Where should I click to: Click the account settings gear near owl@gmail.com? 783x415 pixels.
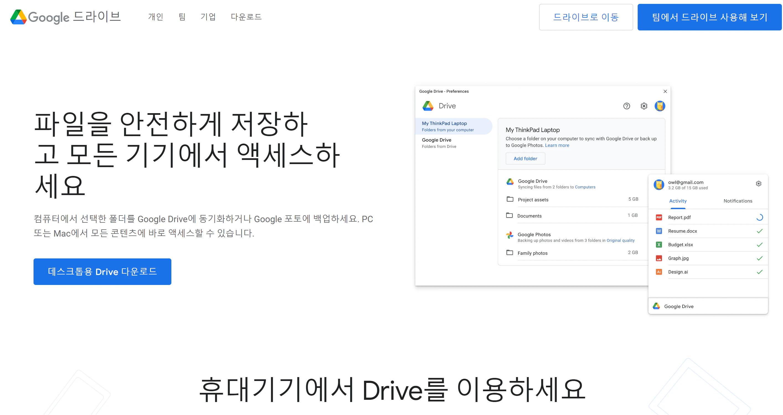759,183
